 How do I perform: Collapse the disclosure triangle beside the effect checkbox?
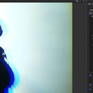(93, 13)
